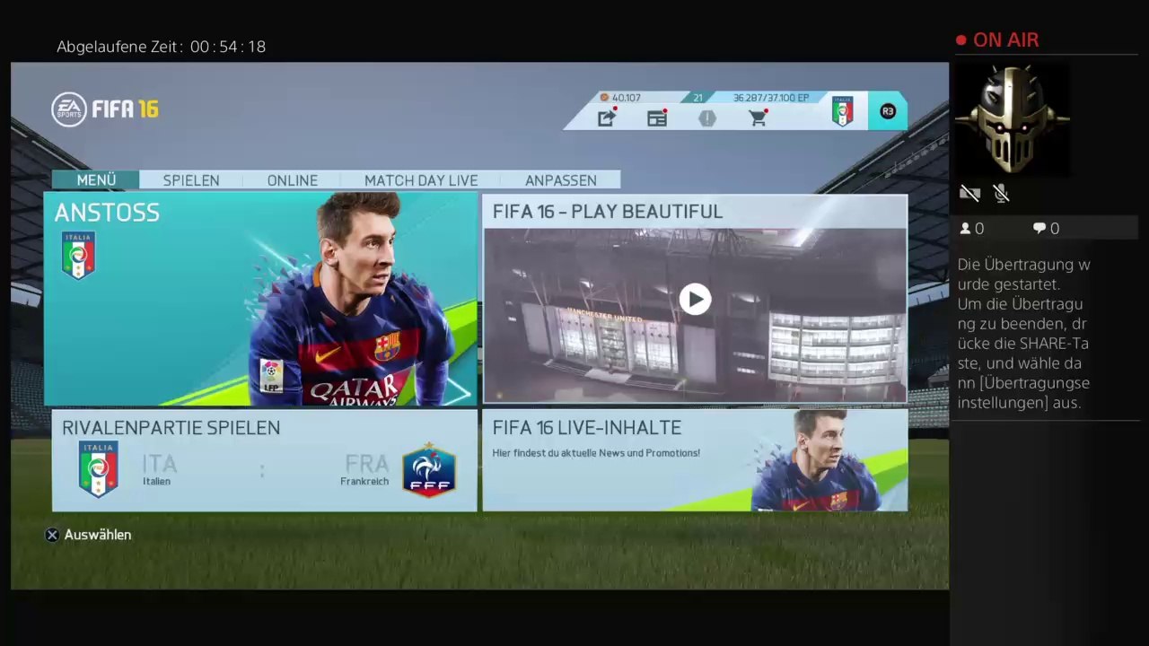Screen dimensions: 1149x646
Task: Click the ITA Italien team label
Action: pos(160,470)
